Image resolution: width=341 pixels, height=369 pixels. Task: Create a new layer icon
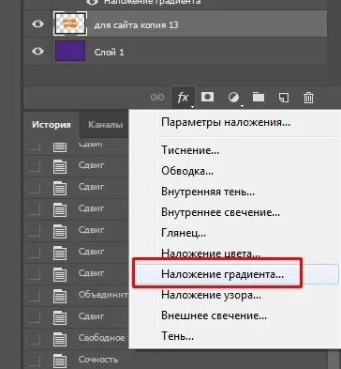coord(283,98)
